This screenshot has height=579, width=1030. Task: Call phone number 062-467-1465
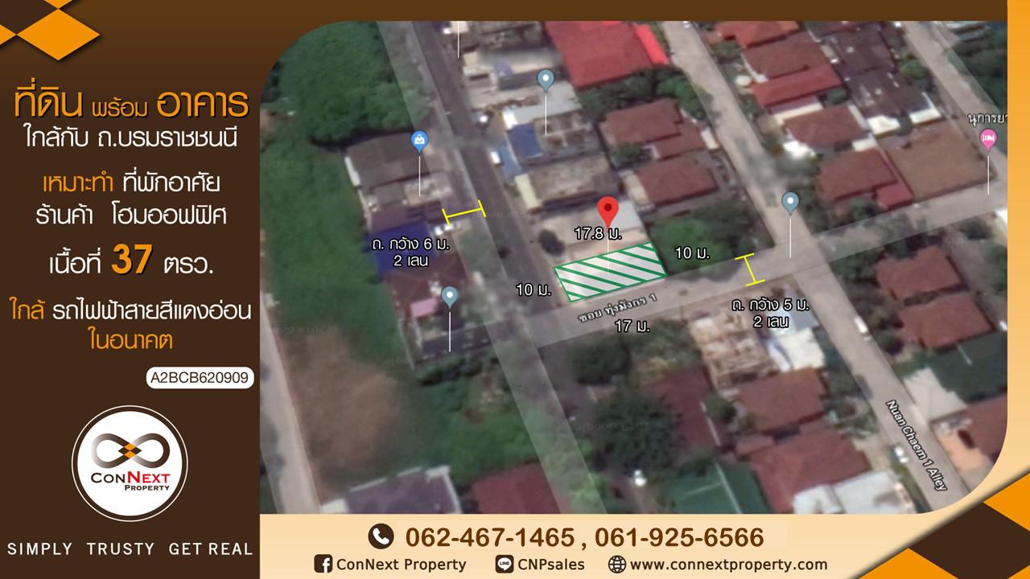coord(489,536)
